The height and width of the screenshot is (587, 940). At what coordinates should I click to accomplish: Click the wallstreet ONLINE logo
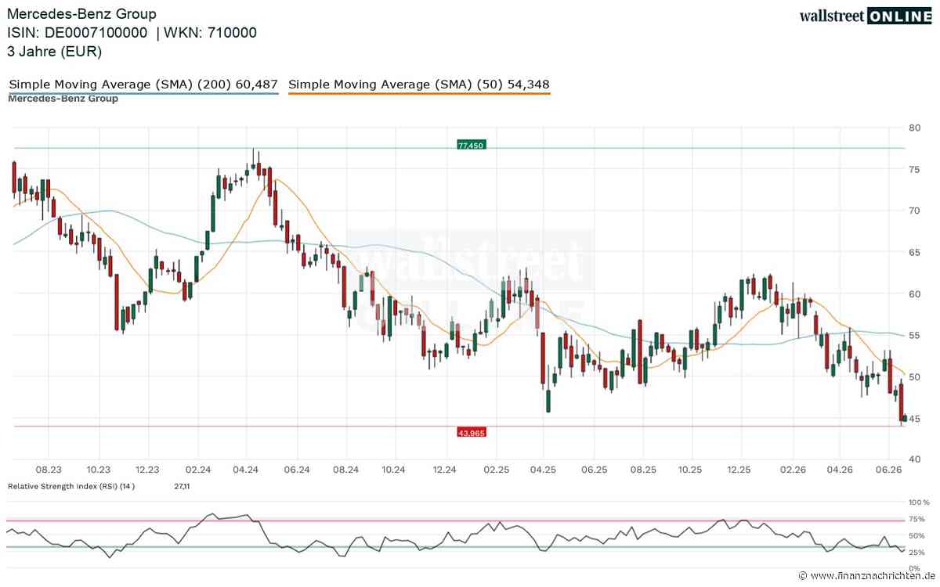866,17
